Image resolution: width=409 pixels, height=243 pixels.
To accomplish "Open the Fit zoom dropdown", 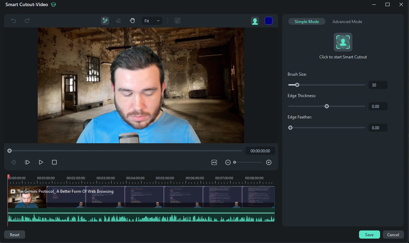I will coord(152,21).
